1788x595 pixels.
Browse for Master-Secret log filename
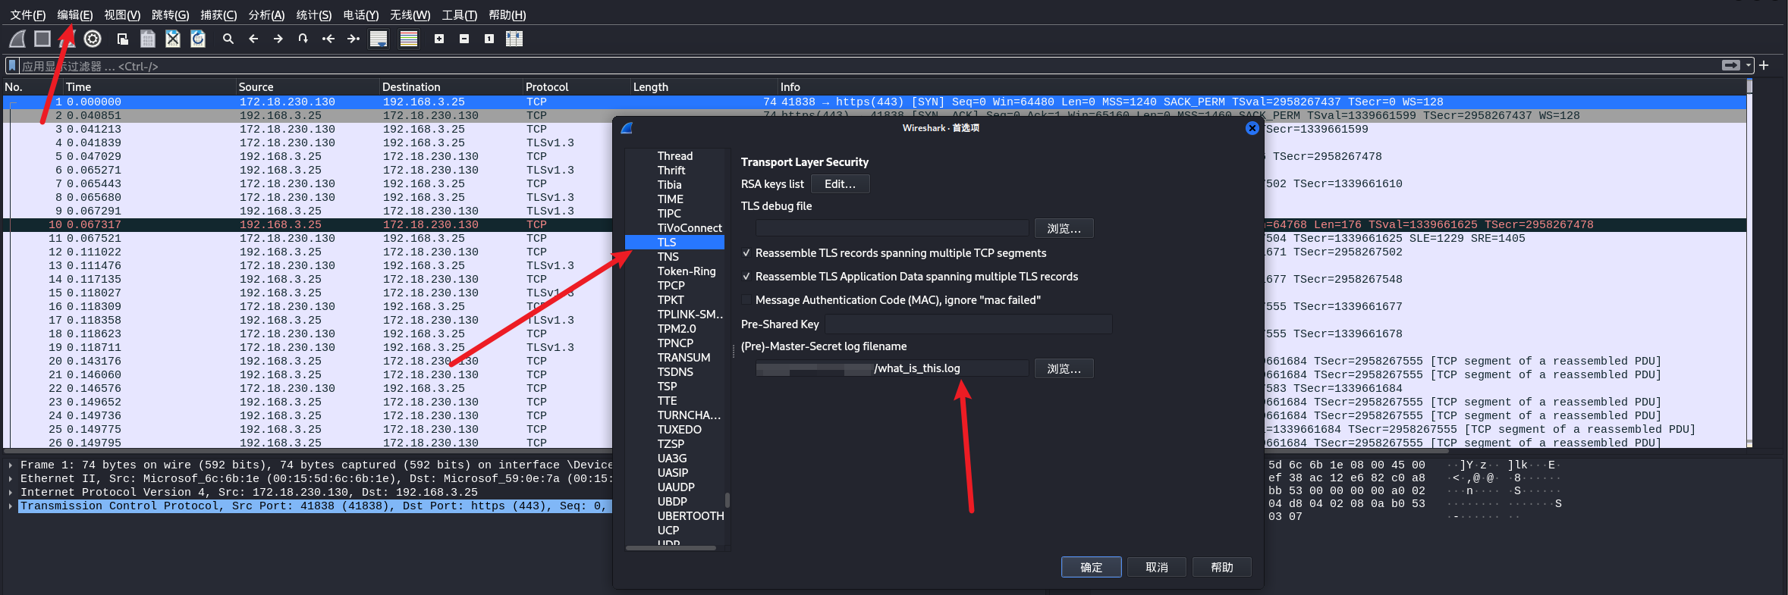point(1064,368)
